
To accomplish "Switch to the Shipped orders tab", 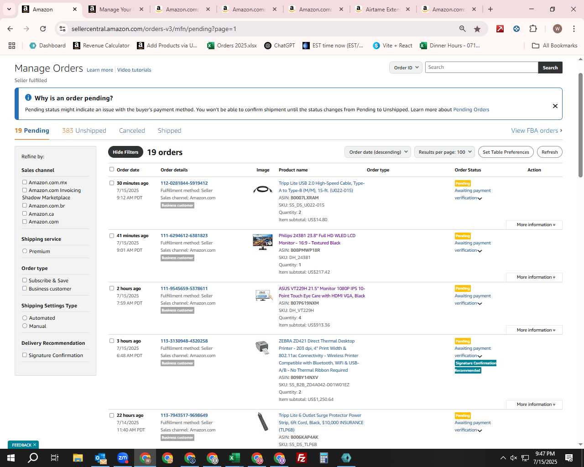I will pyautogui.click(x=169, y=130).
